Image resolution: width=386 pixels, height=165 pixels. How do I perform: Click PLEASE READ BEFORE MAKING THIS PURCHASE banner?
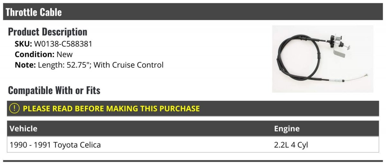pos(111,109)
